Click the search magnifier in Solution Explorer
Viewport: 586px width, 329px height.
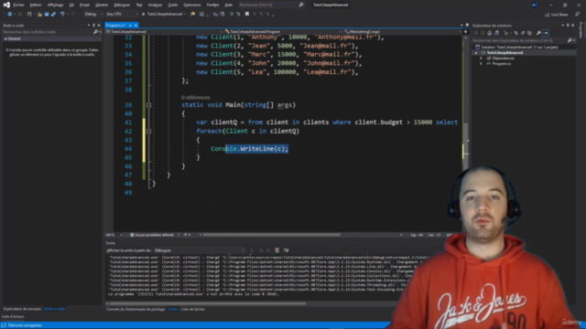tap(570, 40)
